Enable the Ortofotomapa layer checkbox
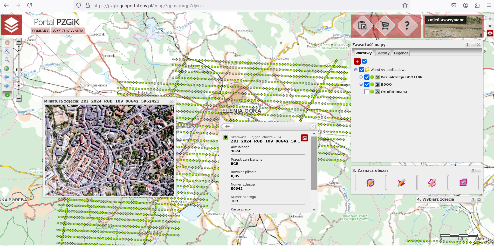Viewport: 494px width, 246px height. [x=367, y=92]
